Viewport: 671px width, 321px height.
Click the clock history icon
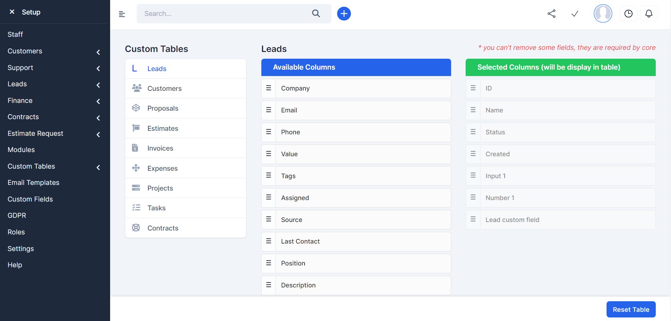[629, 13]
